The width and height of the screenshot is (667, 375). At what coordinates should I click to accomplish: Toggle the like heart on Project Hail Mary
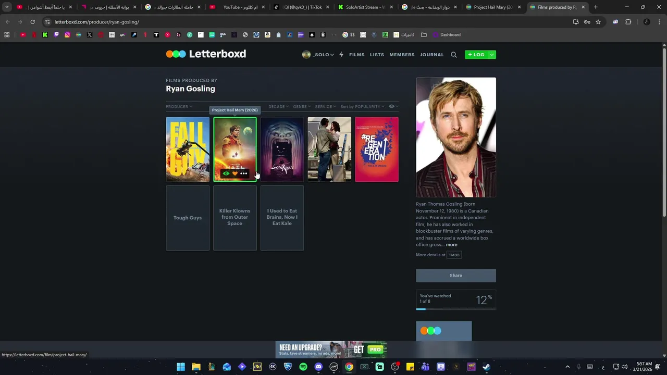pyautogui.click(x=234, y=173)
